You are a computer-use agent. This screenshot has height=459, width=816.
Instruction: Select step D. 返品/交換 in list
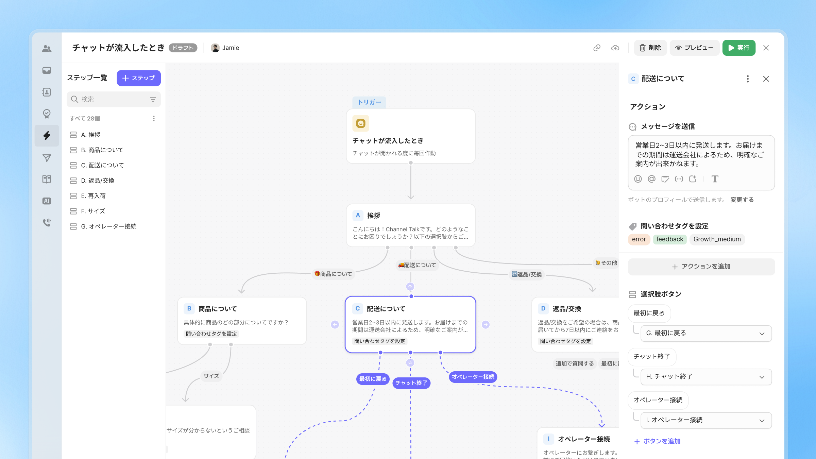click(x=98, y=181)
